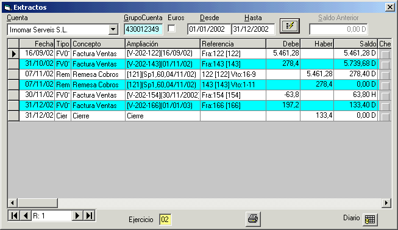Go to previous record arrow
This screenshot has width=398, height=230.
26,216
